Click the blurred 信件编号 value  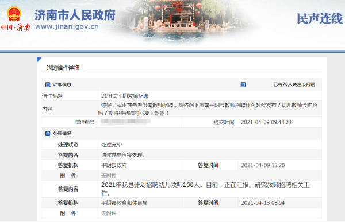pos(125,122)
